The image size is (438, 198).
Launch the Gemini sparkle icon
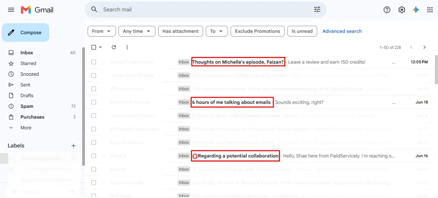click(x=416, y=10)
